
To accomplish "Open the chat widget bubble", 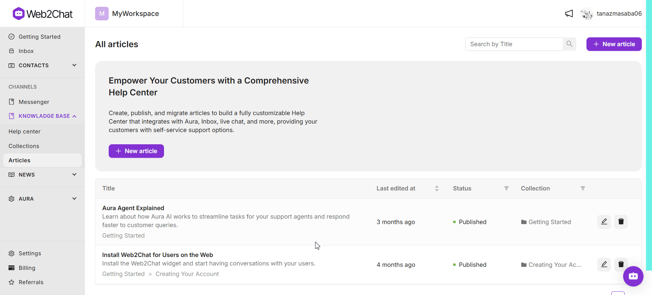I will (x=633, y=276).
